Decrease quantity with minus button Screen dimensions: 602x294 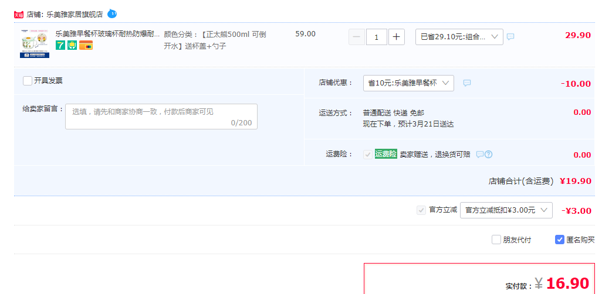356,37
